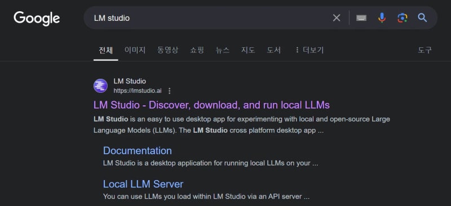
Task: Click the https://lmstudio.ai URL
Action: click(138, 91)
